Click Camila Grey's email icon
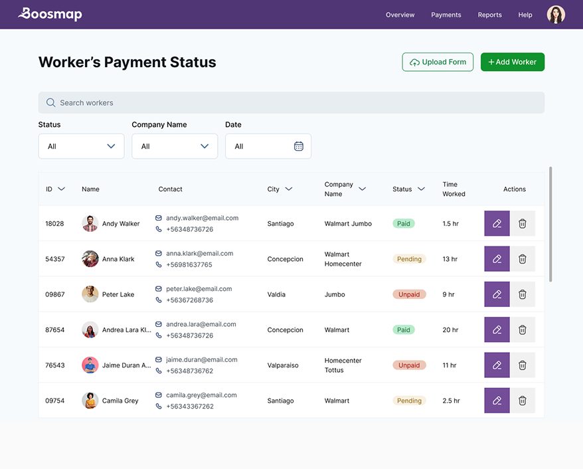The width and height of the screenshot is (583, 469). click(x=159, y=395)
